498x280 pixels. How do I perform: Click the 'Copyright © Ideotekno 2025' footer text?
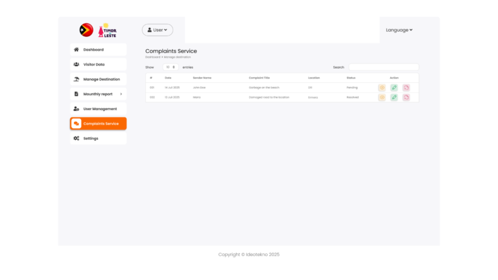coord(249,255)
